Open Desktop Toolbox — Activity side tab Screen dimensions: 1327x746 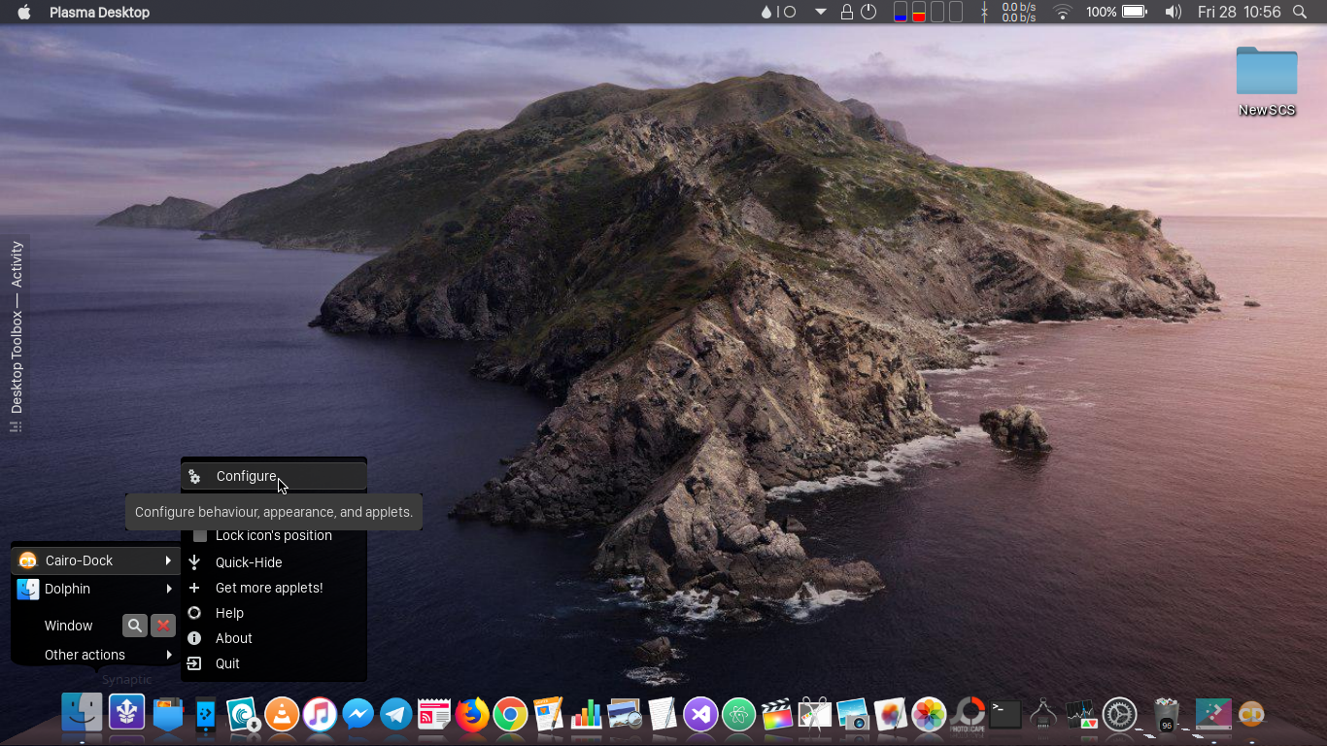[16, 335]
